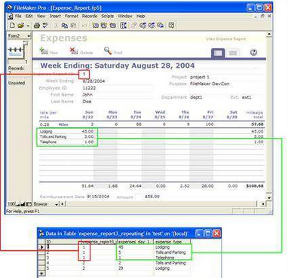The width and height of the screenshot is (288, 278).
Task: Expand the arrow beside Open folder icon
Action: click(27, 26)
